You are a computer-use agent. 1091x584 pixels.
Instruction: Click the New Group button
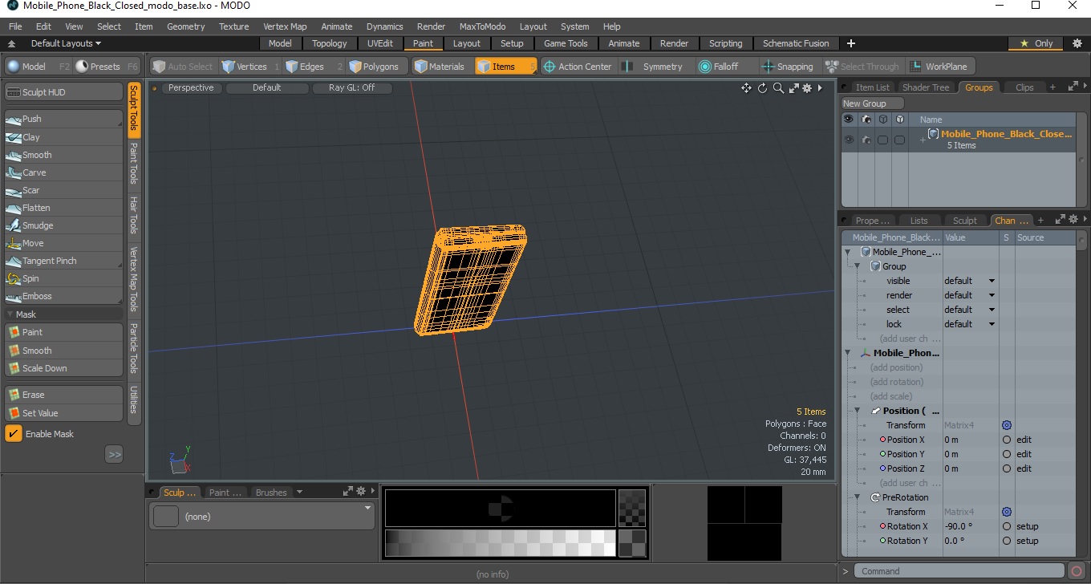pyautogui.click(x=872, y=103)
